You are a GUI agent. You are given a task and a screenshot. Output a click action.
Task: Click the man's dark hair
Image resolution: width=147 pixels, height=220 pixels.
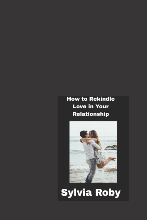[x=83, y=133]
